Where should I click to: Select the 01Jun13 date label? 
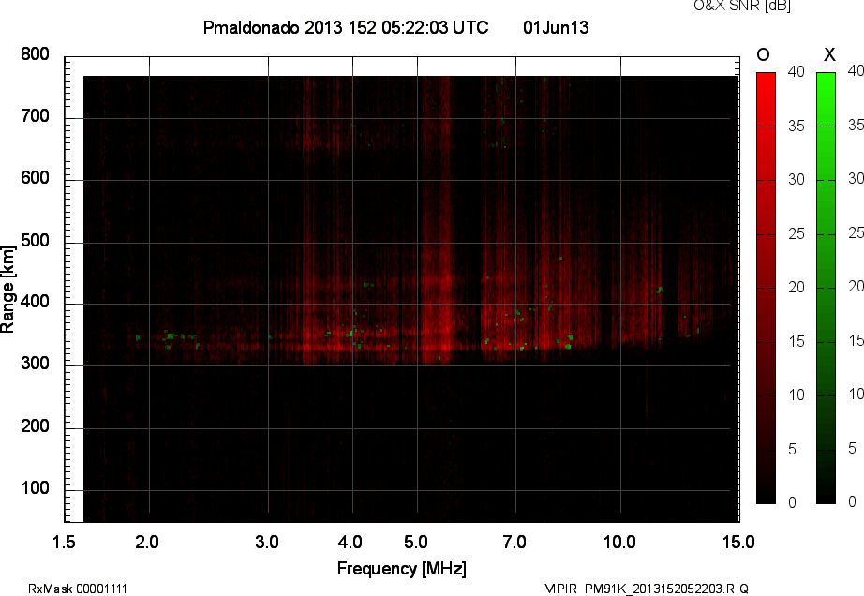[x=556, y=28]
